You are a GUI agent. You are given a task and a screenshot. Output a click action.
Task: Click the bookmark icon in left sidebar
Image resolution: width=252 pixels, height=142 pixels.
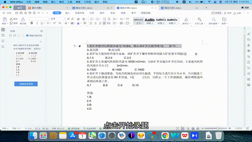coord(3,41)
